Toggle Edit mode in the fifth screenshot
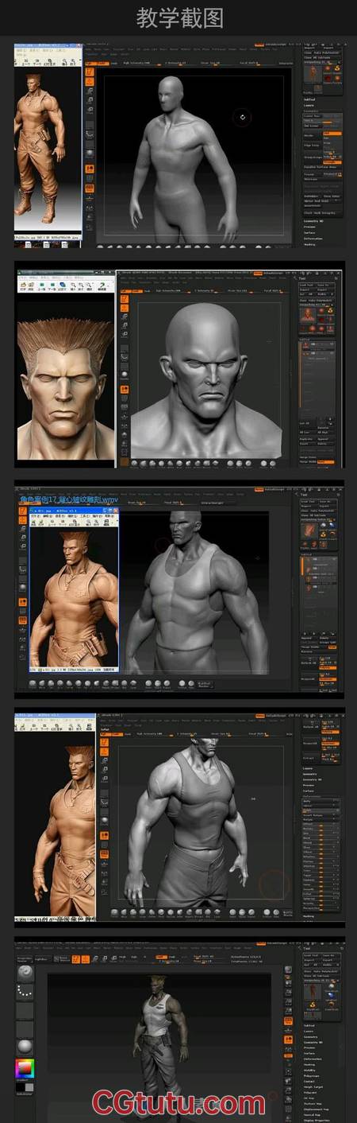 point(75,959)
